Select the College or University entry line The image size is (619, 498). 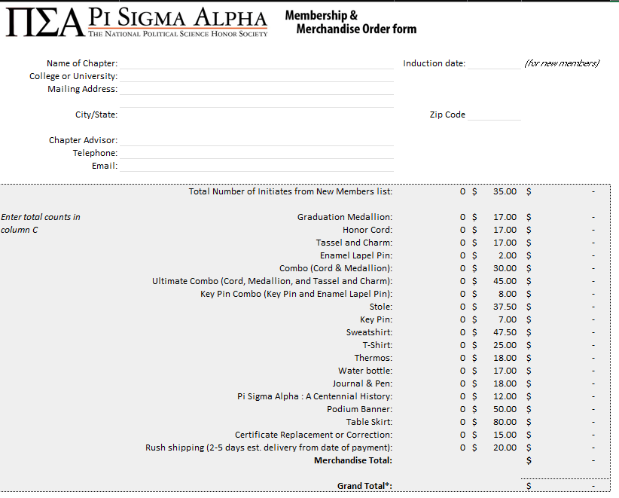coord(257,76)
